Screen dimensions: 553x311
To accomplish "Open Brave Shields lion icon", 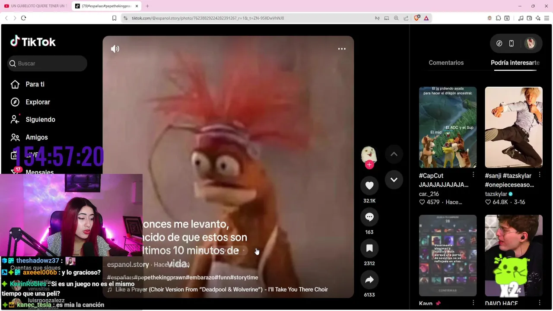I will (x=416, y=18).
